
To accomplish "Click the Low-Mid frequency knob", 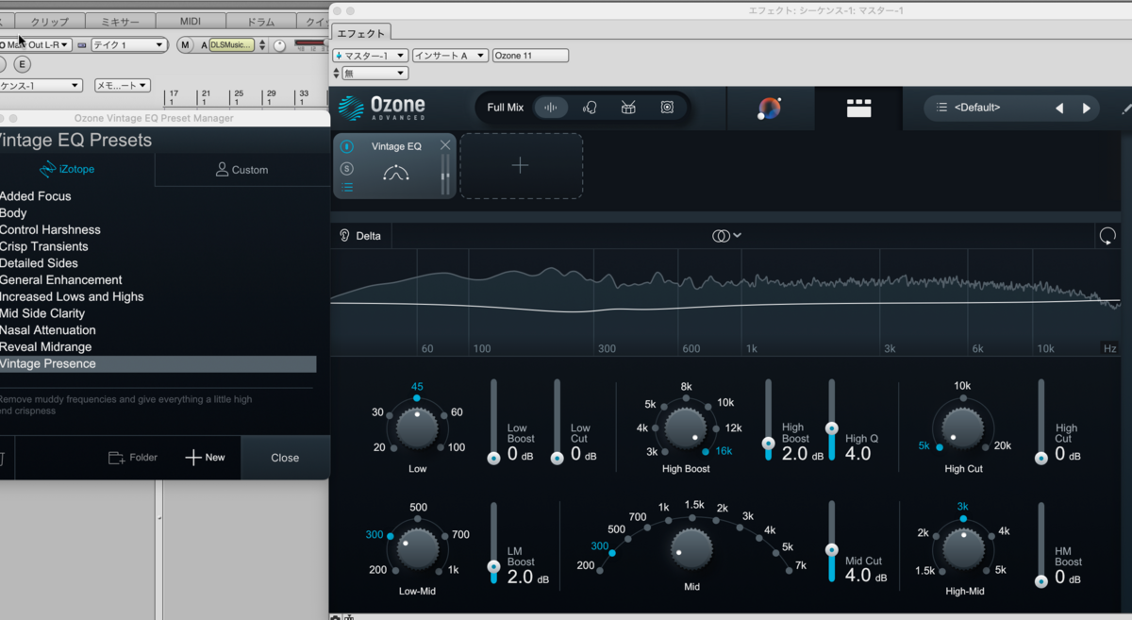I will tap(417, 550).
